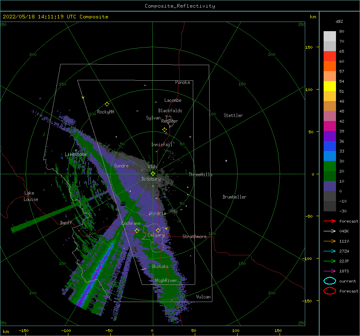Click the Composite_Reflectivity title
360x336 pixels.
pos(180,6)
